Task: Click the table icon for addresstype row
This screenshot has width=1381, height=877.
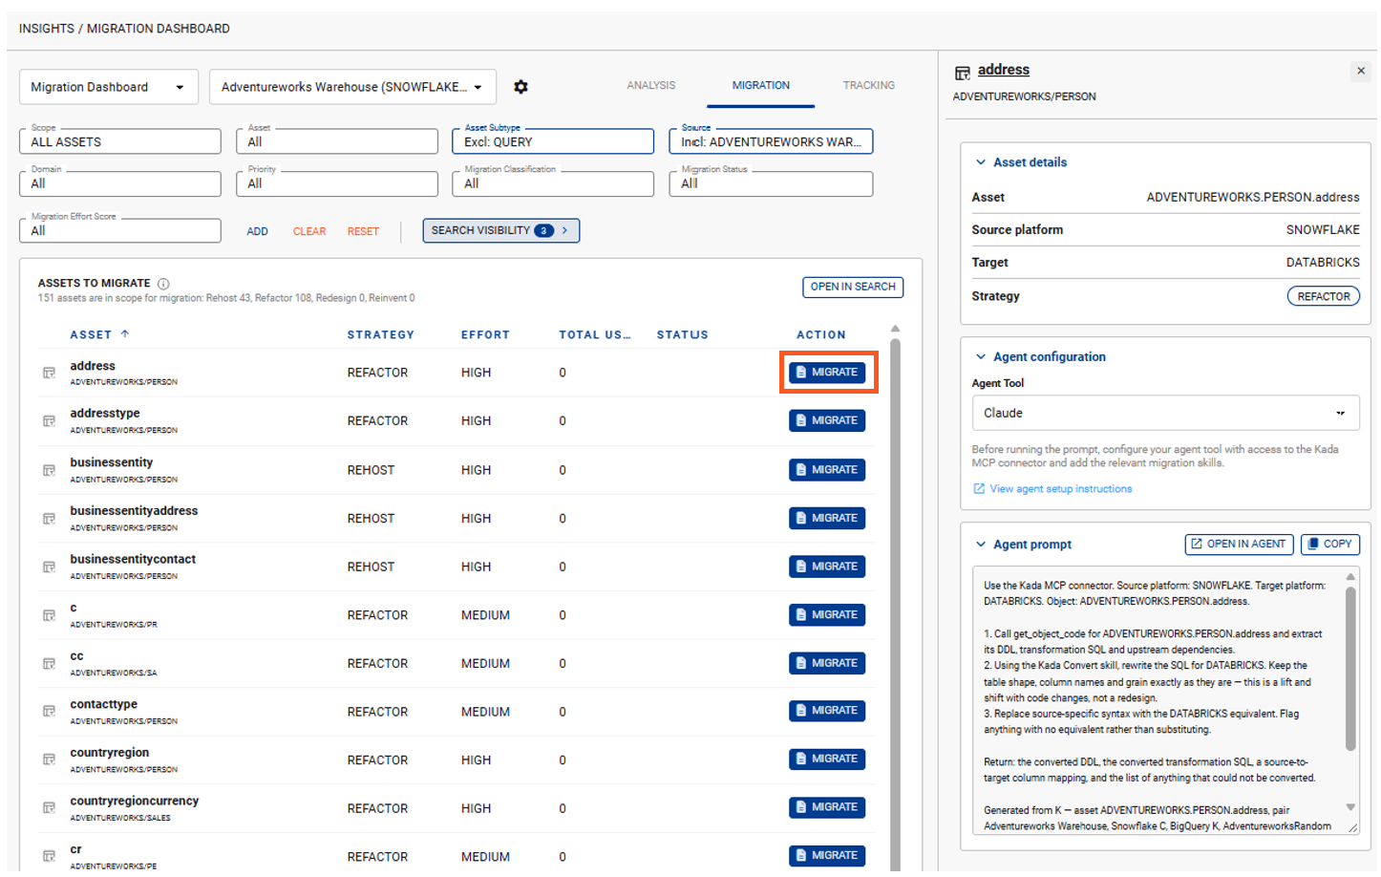Action: tap(49, 421)
